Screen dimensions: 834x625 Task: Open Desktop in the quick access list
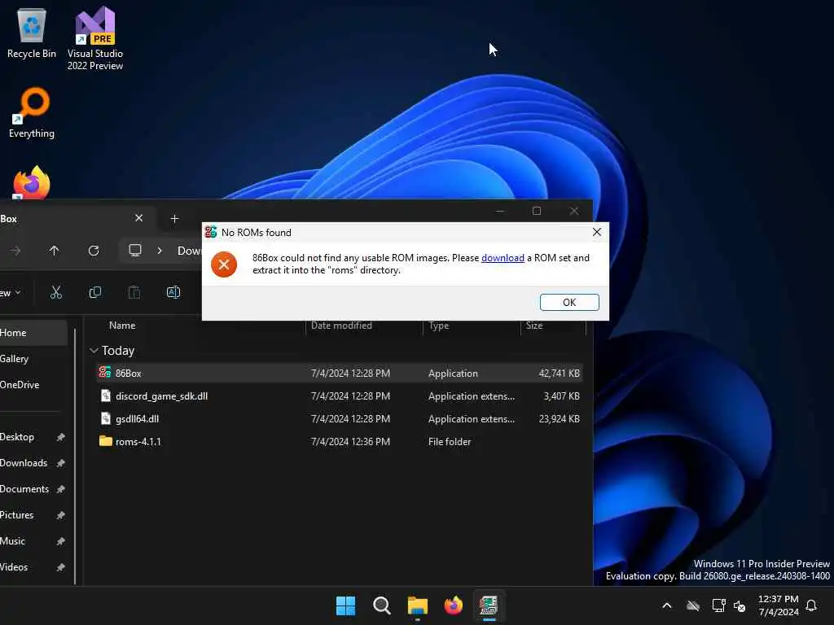[17, 437]
